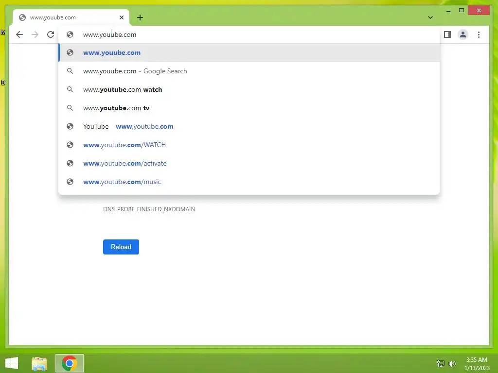Open the volume speaker tray icon

[452, 363]
